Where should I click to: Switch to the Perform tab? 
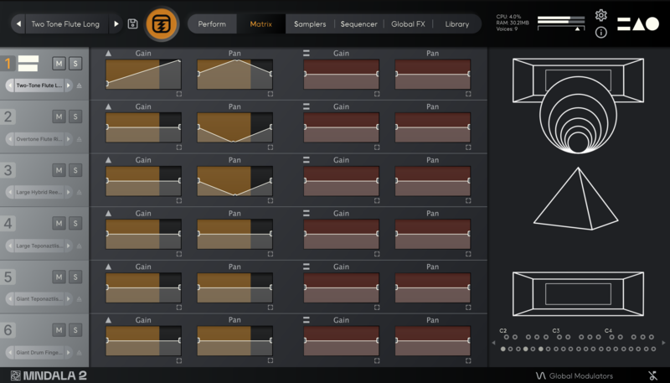pos(212,24)
